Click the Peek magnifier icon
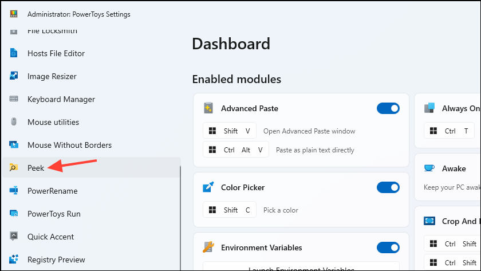 pos(14,168)
